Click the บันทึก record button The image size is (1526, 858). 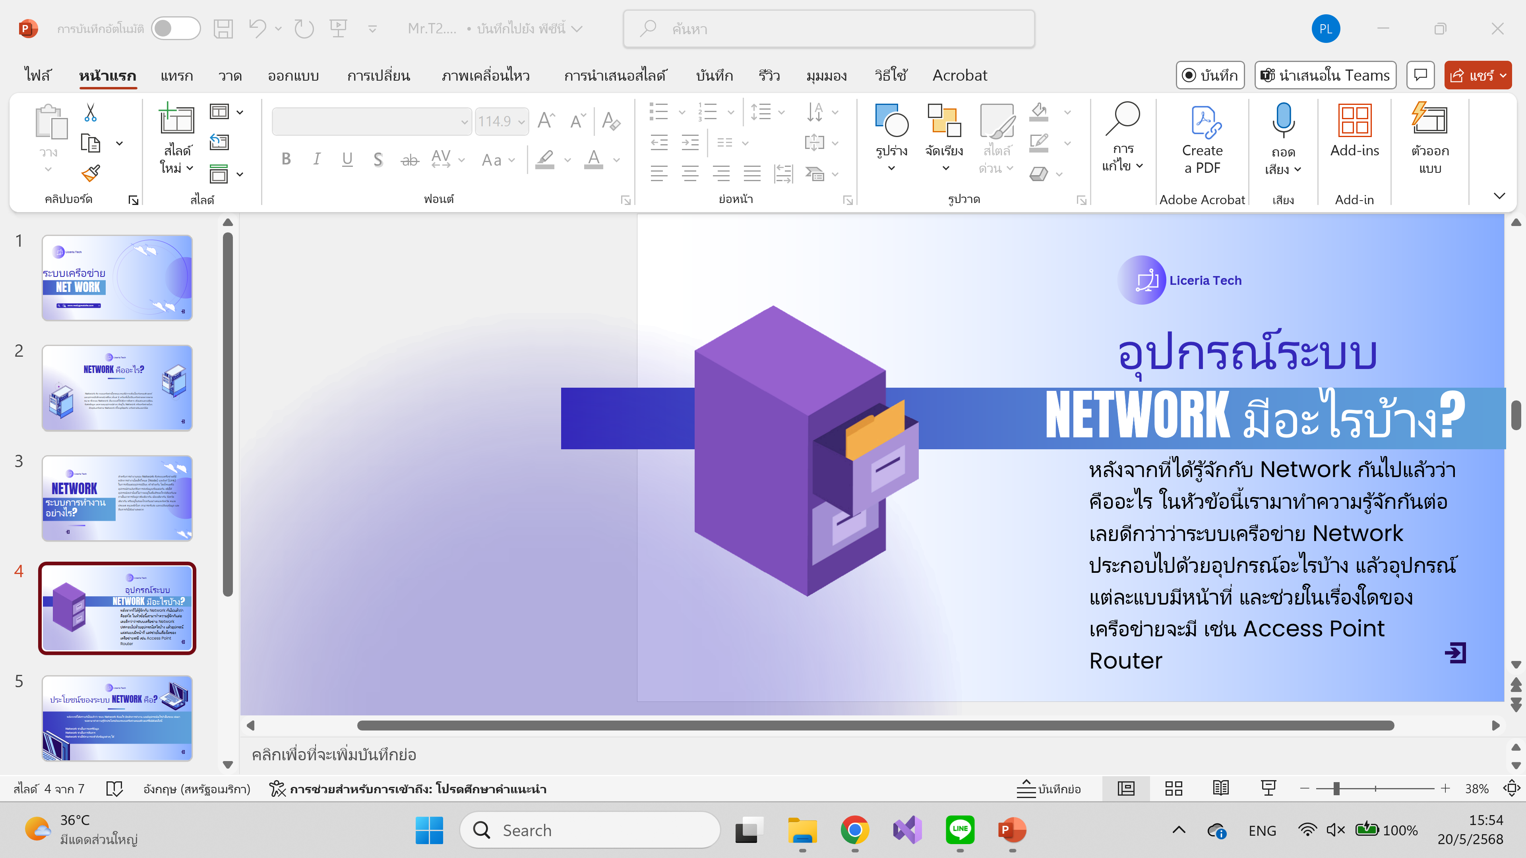point(1210,75)
